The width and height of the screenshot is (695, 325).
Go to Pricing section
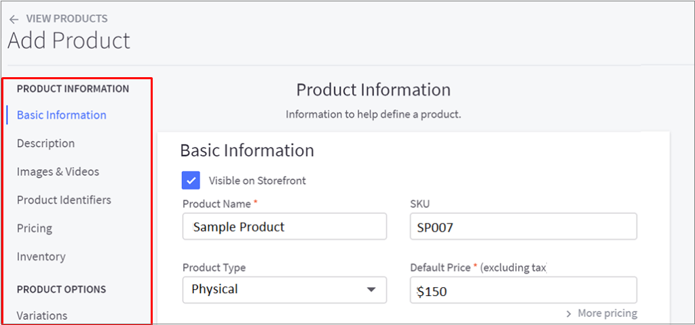point(35,229)
